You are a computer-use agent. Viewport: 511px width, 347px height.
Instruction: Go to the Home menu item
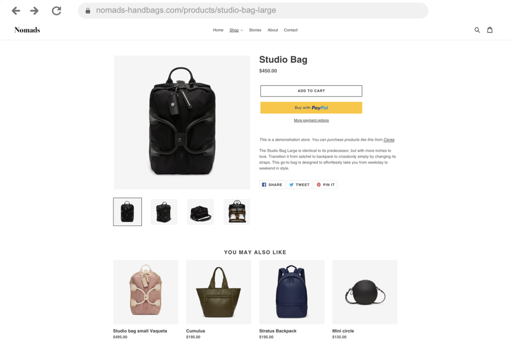(x=218, y=30)
